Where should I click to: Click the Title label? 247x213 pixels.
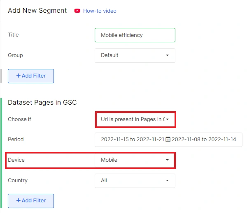tap(13, 35)
